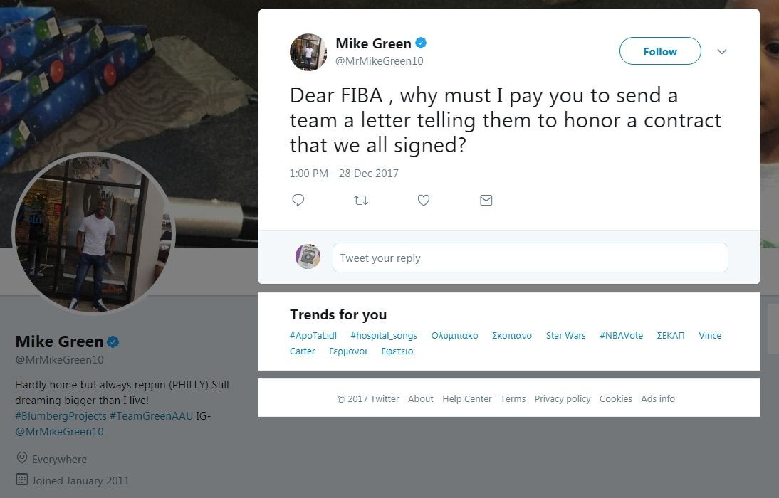Select the Star Wars trend
Viewport: 779px width, 498px height.
click(x=565, y=336)
